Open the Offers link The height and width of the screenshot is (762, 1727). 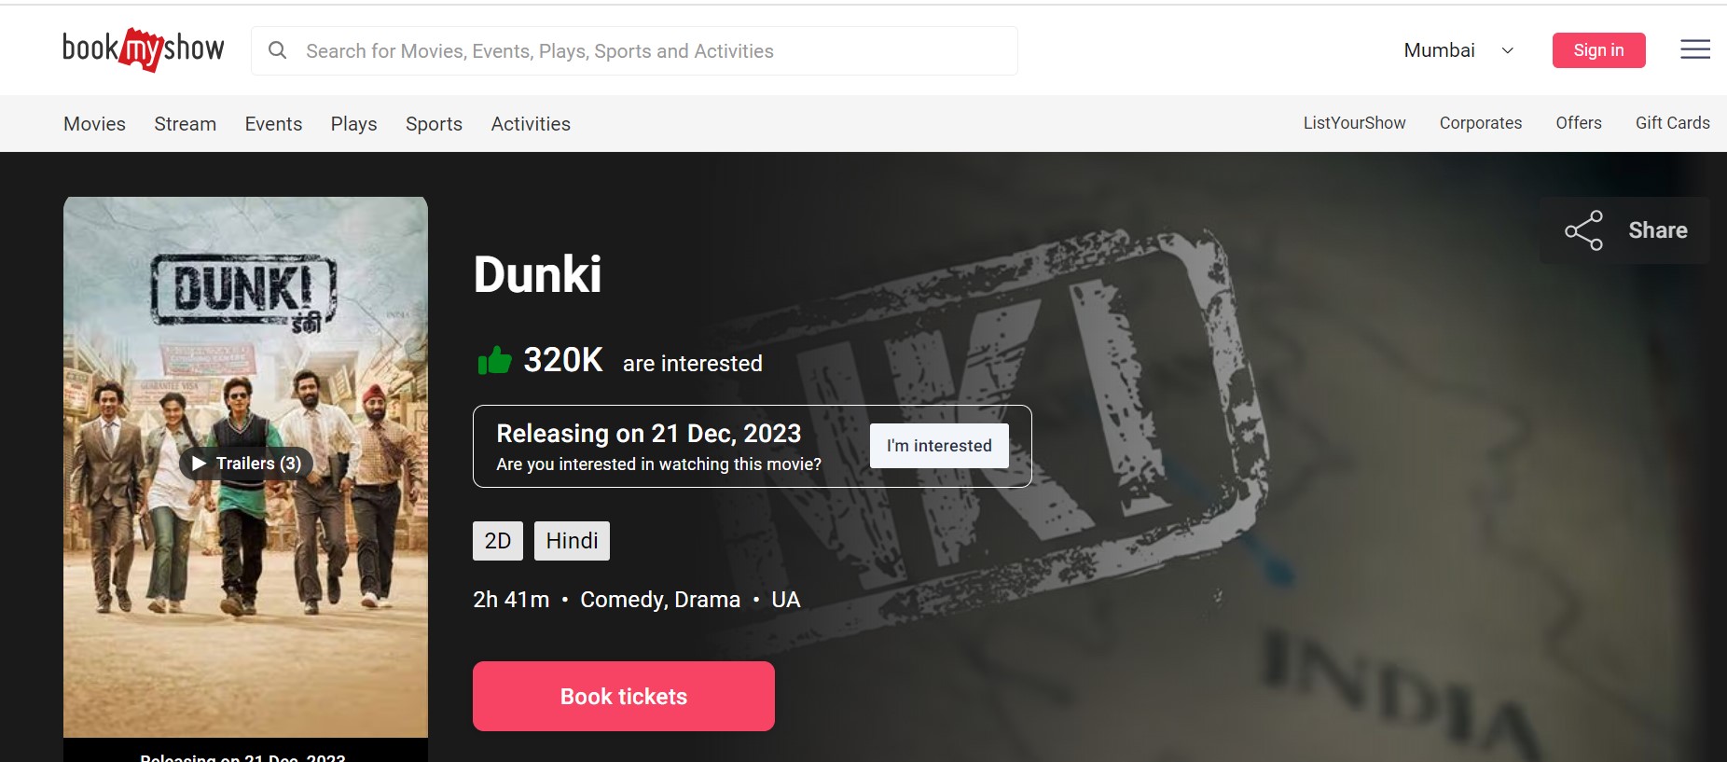pyautogui.click(x=1578, y=123)
